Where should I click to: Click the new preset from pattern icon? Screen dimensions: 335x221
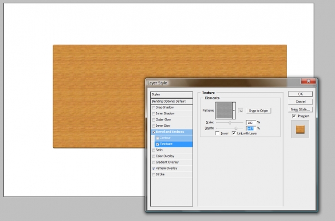pyautogui.click(x=241, y=110)
